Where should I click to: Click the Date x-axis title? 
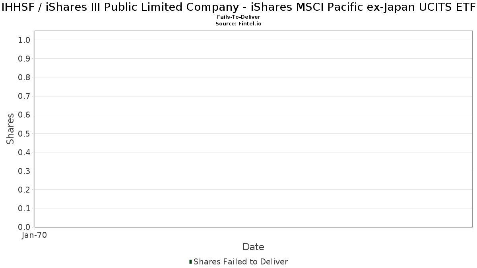(x=253, y=247)
